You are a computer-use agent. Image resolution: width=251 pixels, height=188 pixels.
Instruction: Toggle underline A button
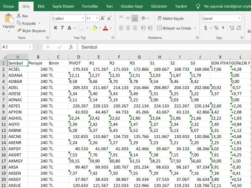[x=69, y=28]
